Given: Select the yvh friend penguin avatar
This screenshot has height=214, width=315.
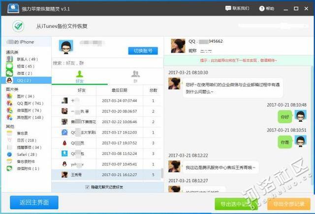Looking at the screenshot, I should (x=64, y=164).
